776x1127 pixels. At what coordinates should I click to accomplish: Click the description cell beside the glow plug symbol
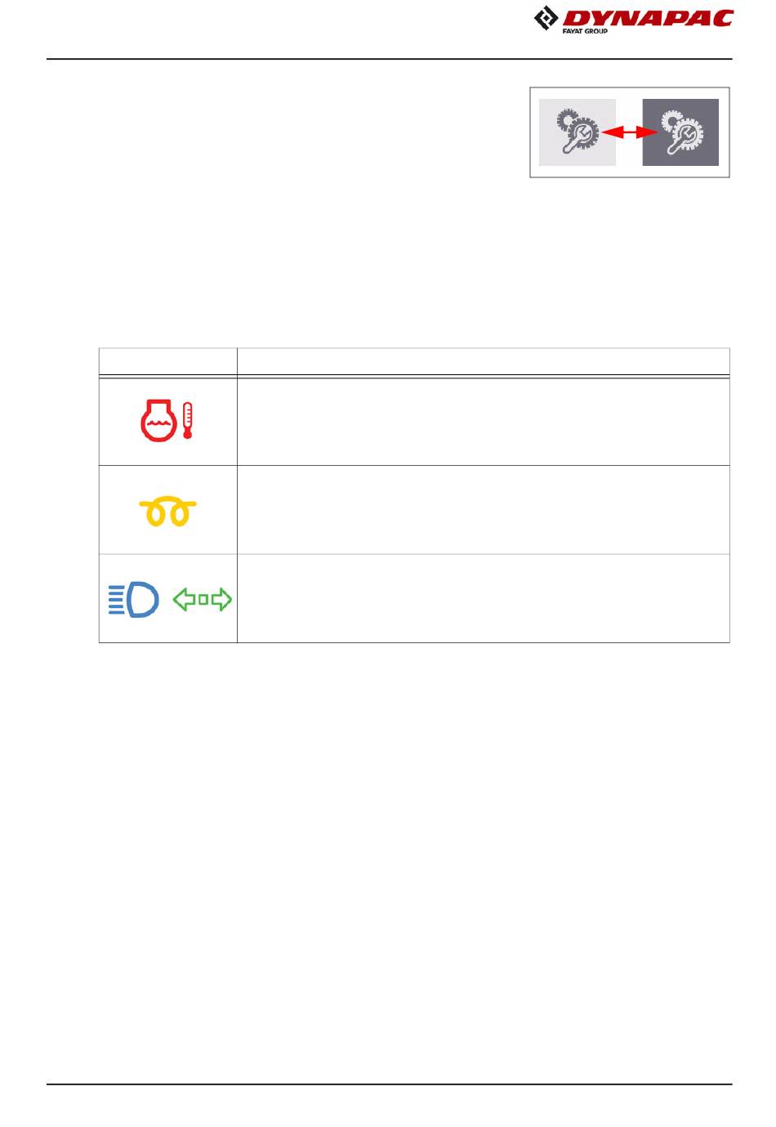tap(484, 510)
